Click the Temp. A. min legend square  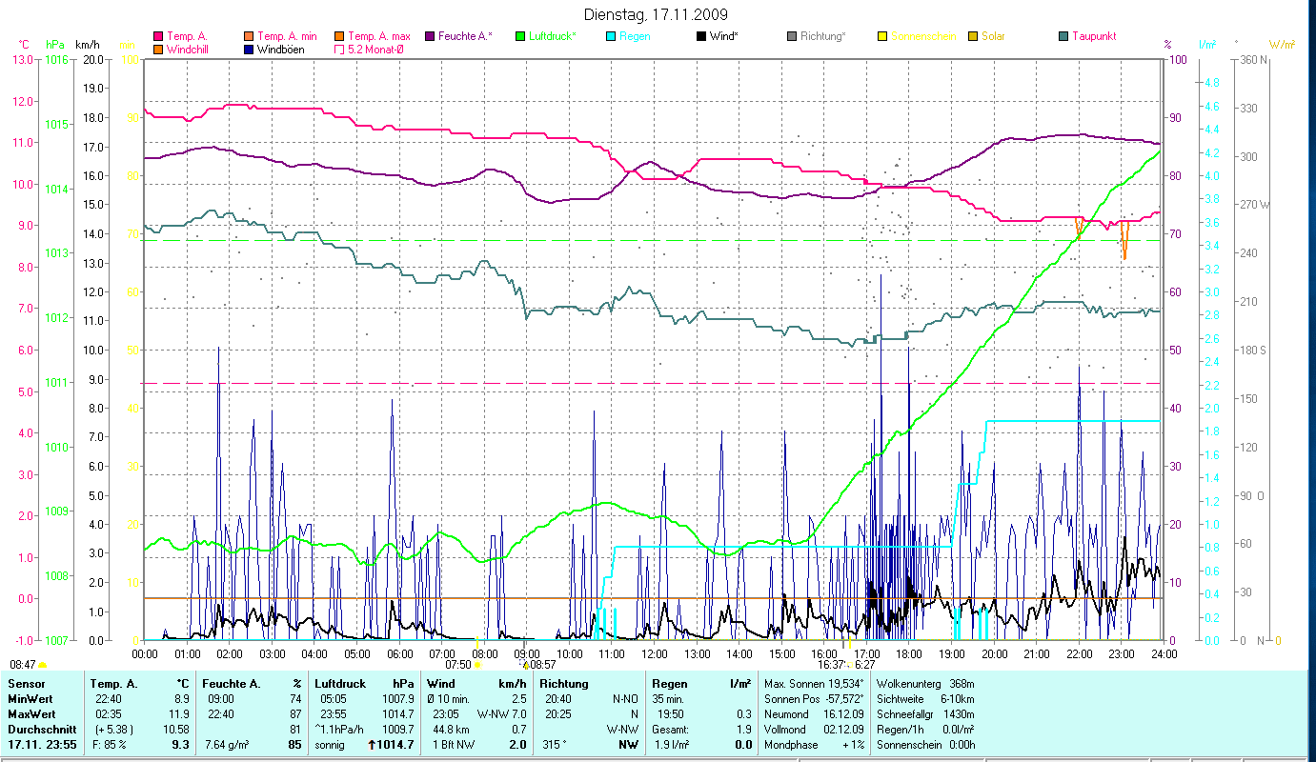pos(250,36)
